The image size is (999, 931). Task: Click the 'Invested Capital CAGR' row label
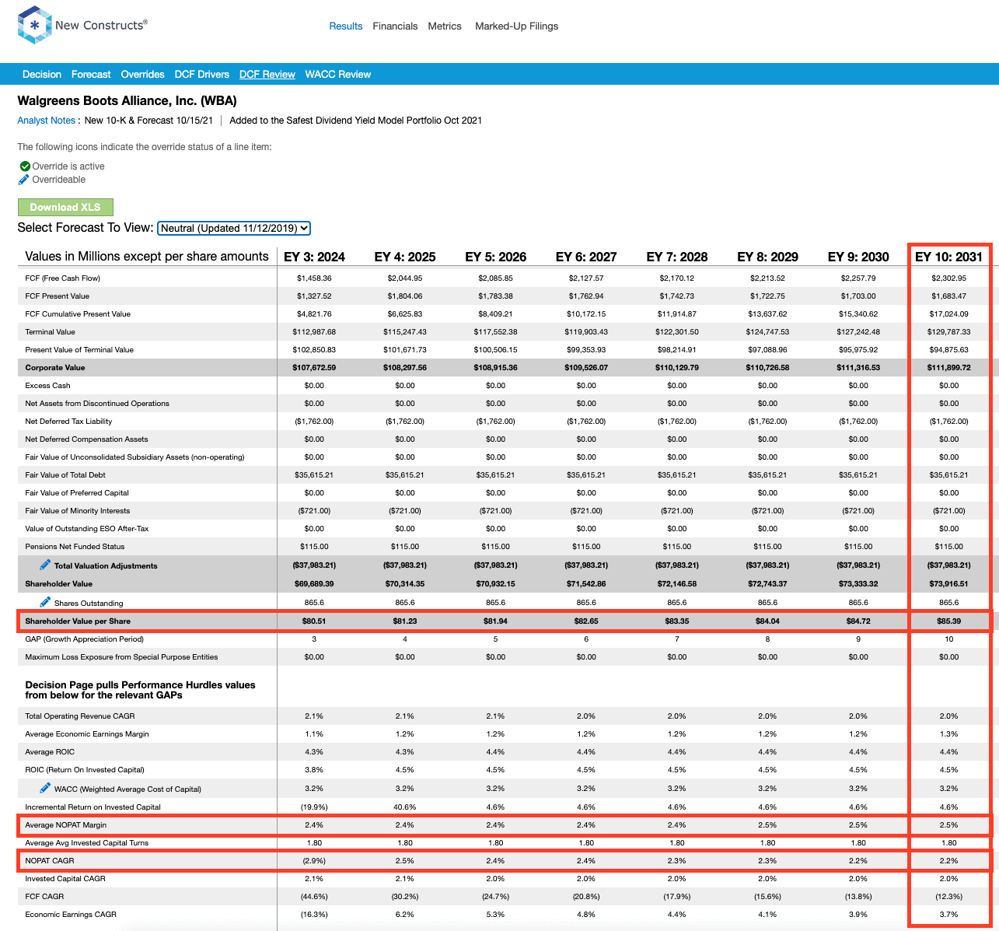click(x=65, y=879)
